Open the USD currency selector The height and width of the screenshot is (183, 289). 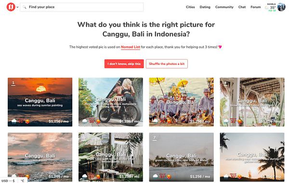pyautogui.click(x=8, y=181)
